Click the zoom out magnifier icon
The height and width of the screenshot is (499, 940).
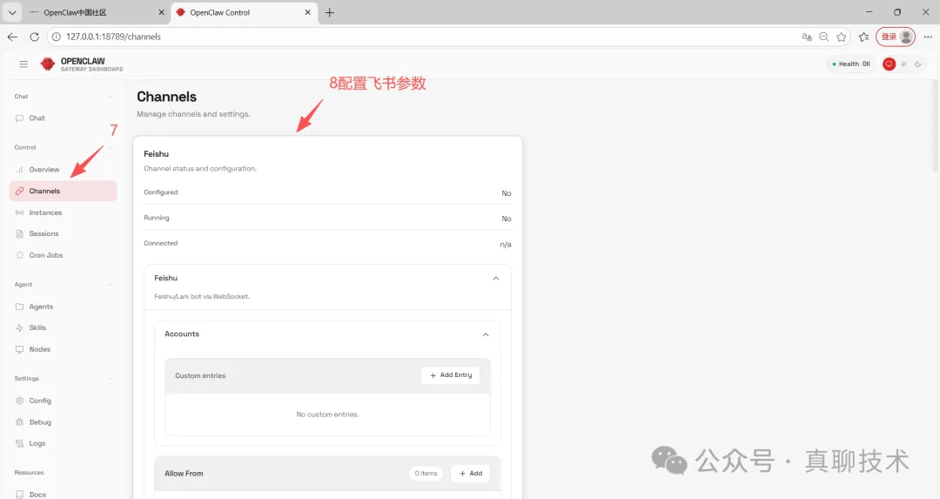point(823,37)
